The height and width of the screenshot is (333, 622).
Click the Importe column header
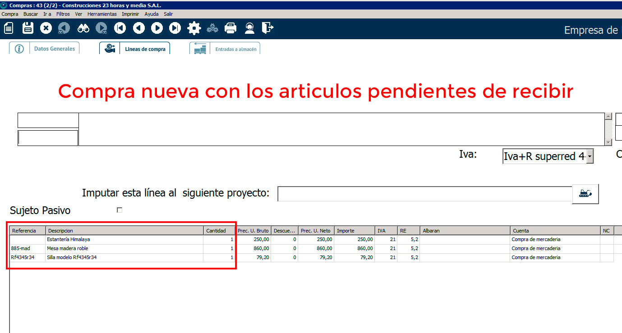354,231
